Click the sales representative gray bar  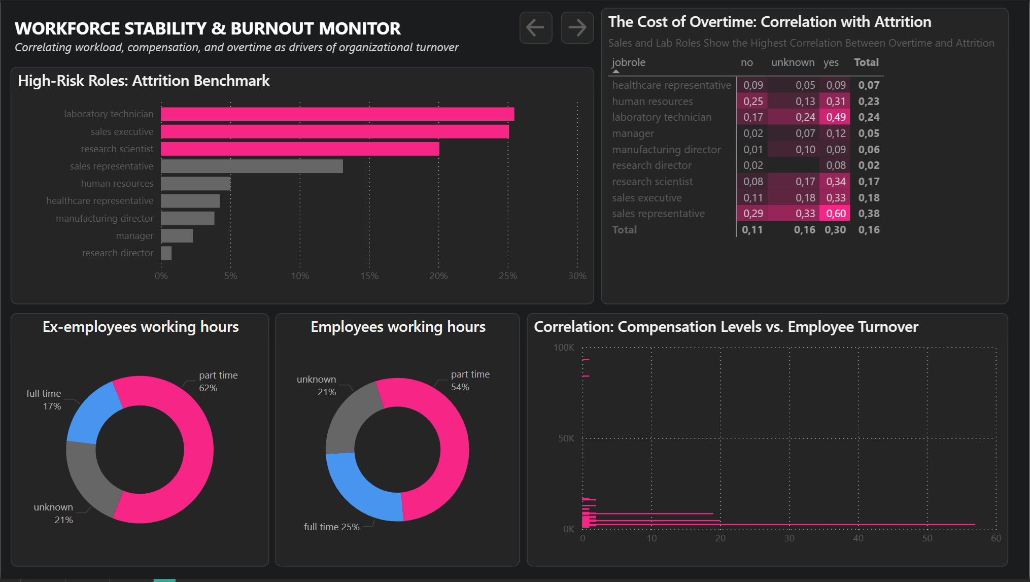click(251, 166)
